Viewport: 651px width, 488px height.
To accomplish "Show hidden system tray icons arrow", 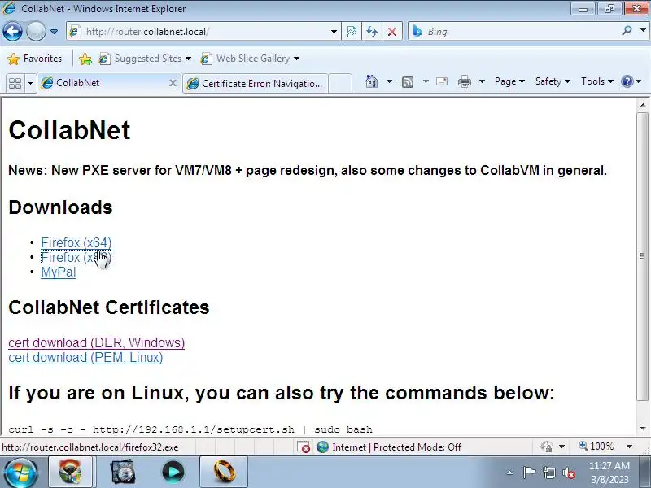I will (x=510, y=473).
